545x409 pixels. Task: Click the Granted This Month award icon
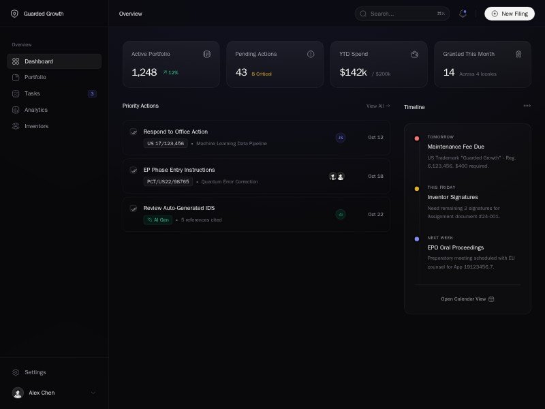(x=518, y=54)
